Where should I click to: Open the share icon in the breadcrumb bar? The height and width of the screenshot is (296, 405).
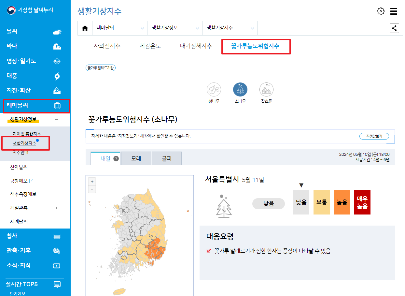point(394,28)
